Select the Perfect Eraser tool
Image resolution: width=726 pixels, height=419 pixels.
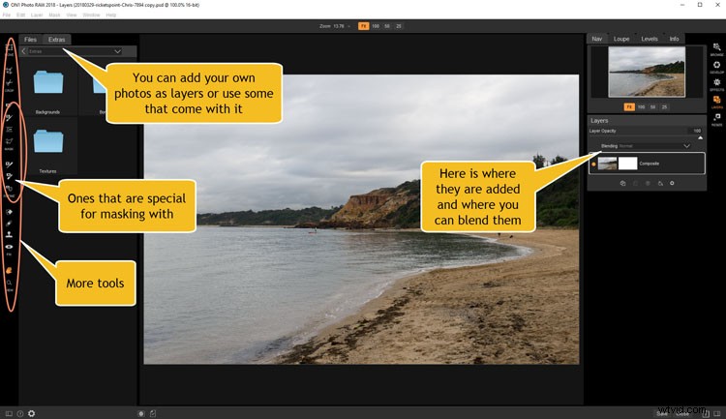[x=9, y=212]
